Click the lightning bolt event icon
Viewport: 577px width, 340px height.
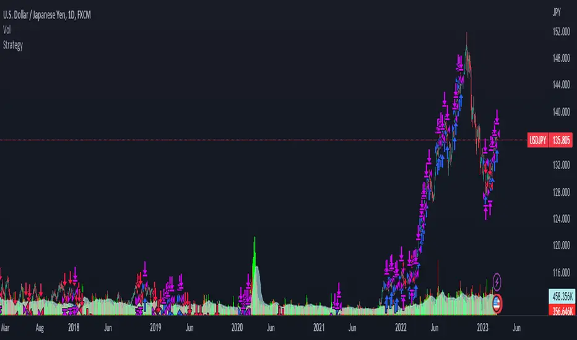(x=497, y=282)
